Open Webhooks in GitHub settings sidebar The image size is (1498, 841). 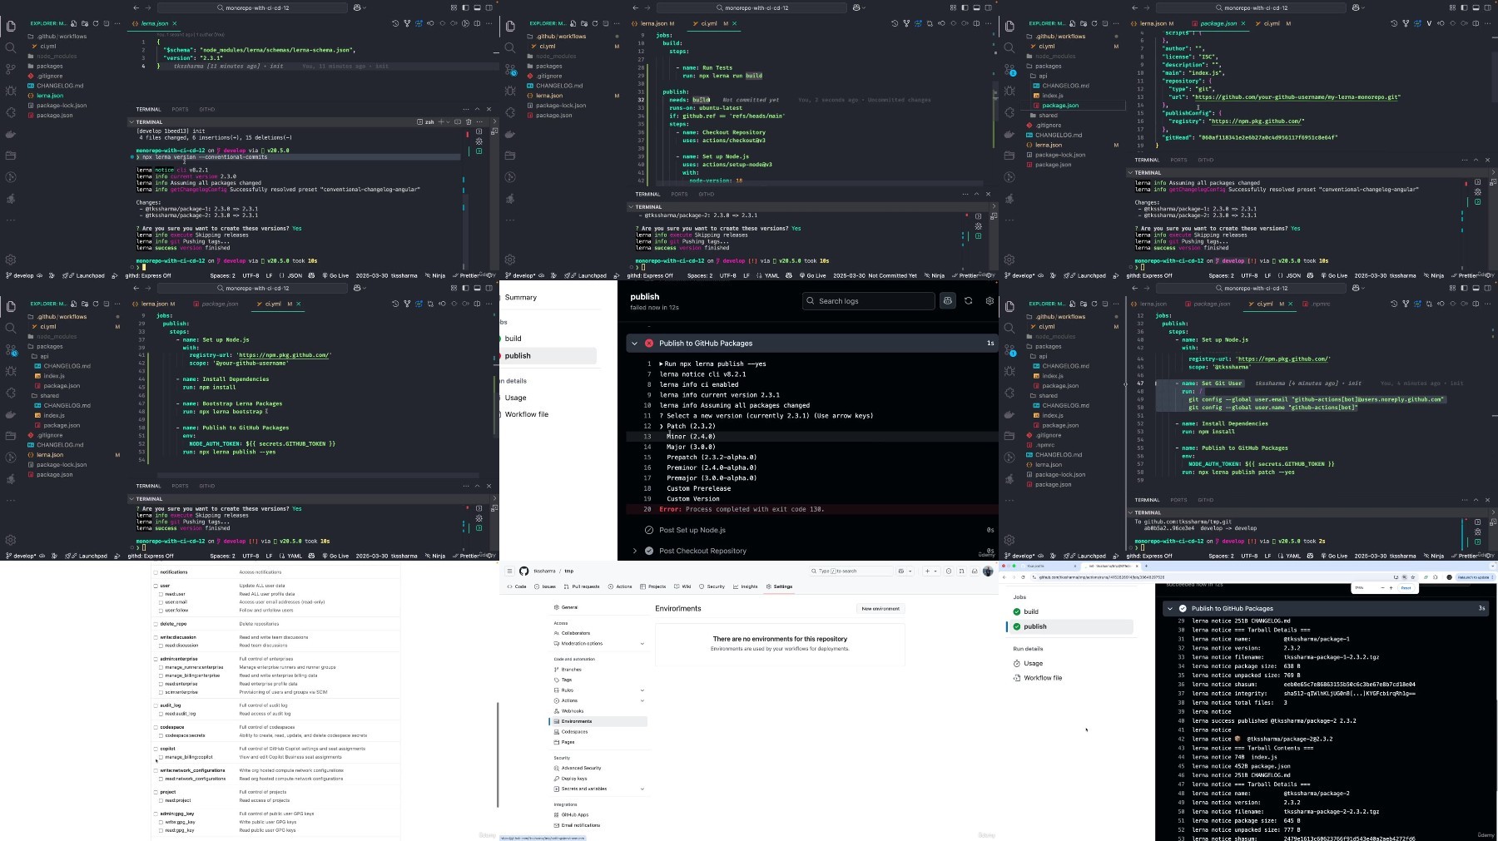(568, 711)
